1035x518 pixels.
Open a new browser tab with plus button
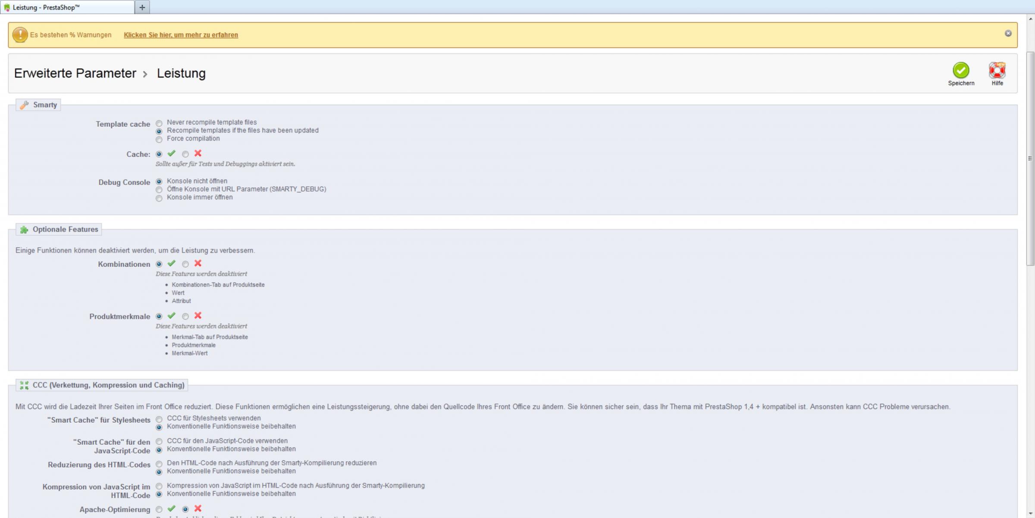click(x=142, y=7)
